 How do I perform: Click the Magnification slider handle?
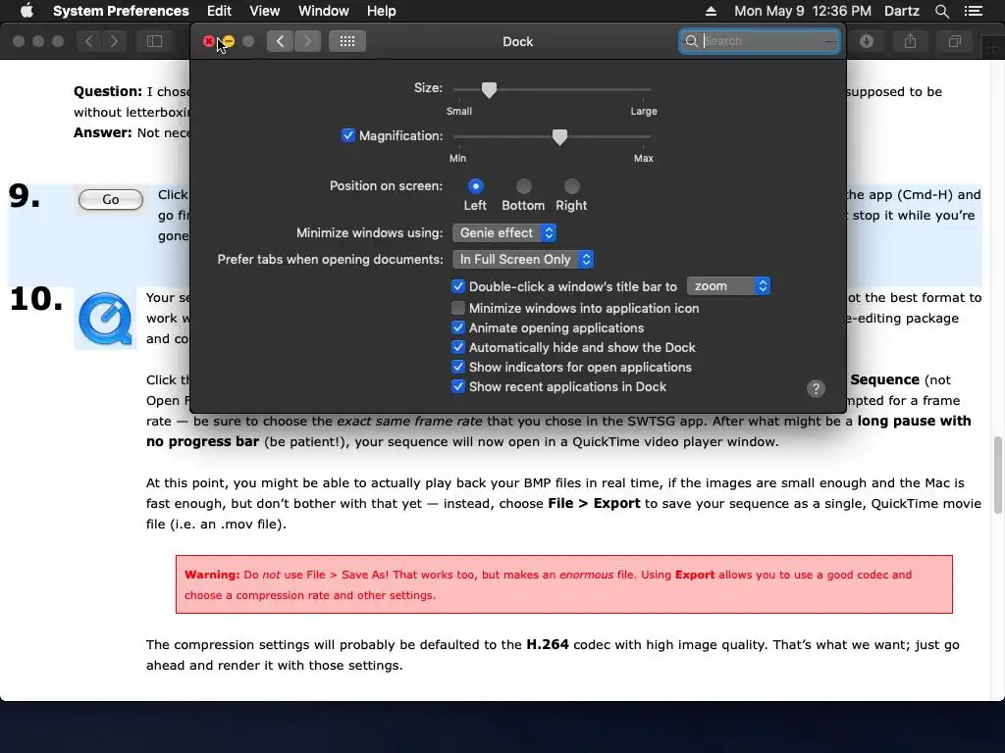tap(559, 136)
